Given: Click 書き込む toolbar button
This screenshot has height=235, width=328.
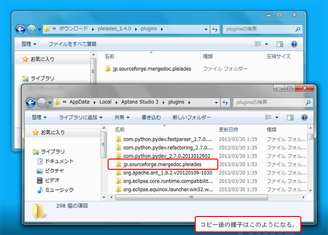Looking at the screenshot, I should coord(151,117).
